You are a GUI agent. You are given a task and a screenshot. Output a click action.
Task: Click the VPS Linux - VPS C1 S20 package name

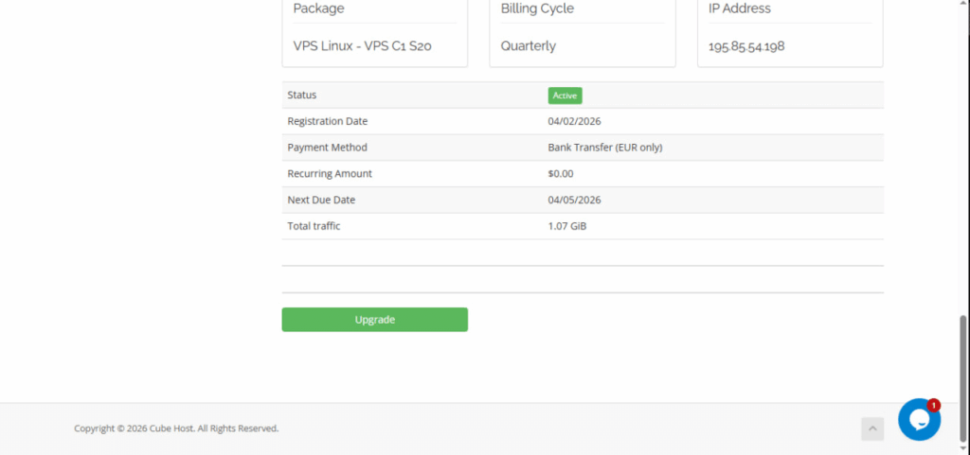click(x=362, y=45)
